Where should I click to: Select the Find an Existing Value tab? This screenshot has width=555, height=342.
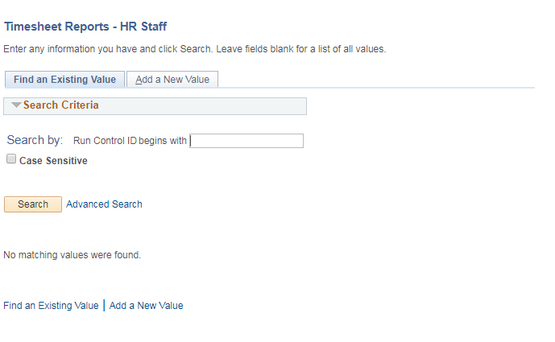pos(64,80)
